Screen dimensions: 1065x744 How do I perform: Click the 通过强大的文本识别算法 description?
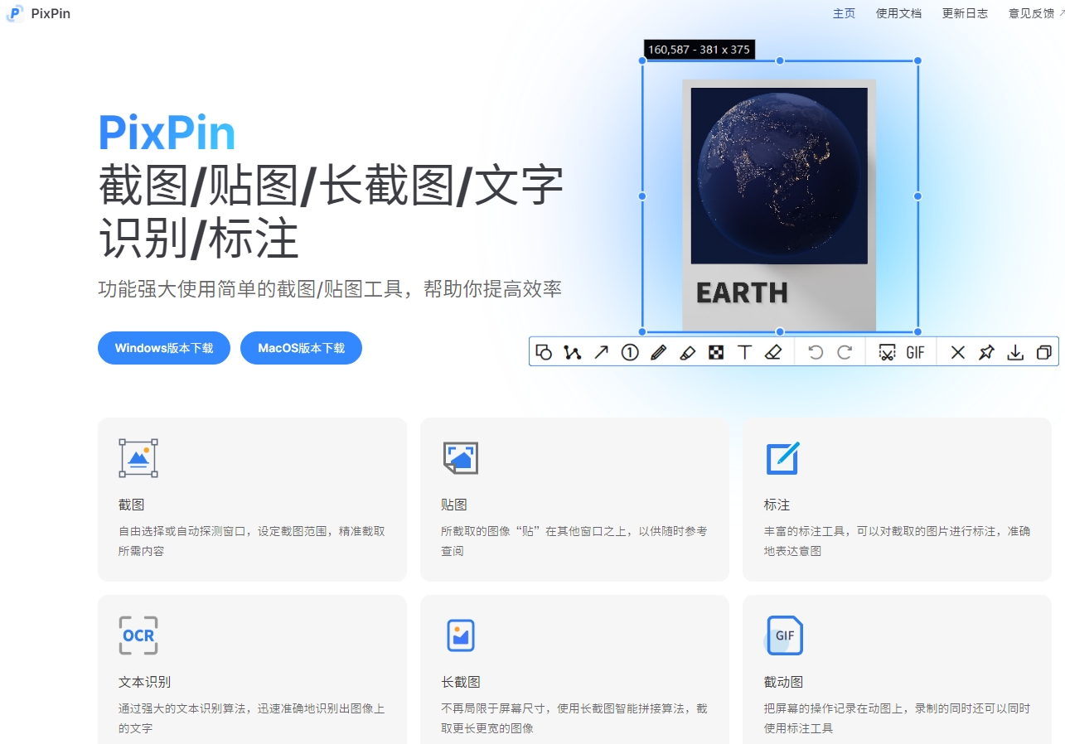[252, 718]
